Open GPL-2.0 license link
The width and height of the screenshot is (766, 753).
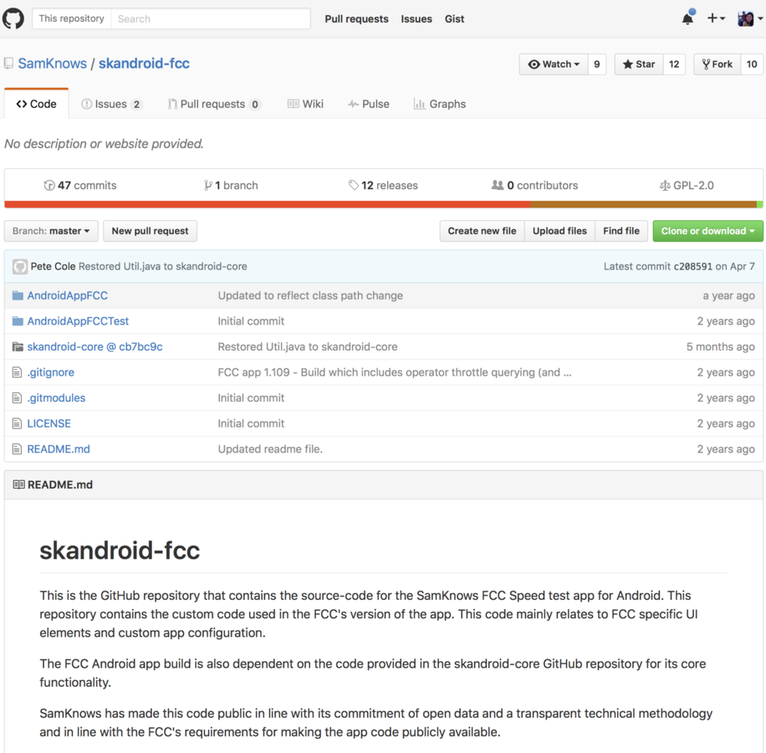point(687,185)
